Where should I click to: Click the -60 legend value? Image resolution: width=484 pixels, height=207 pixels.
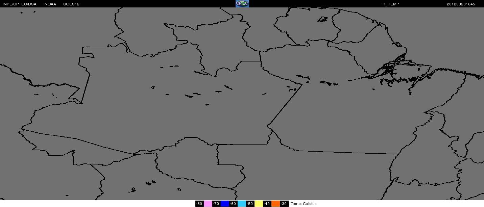coord(233,204)
